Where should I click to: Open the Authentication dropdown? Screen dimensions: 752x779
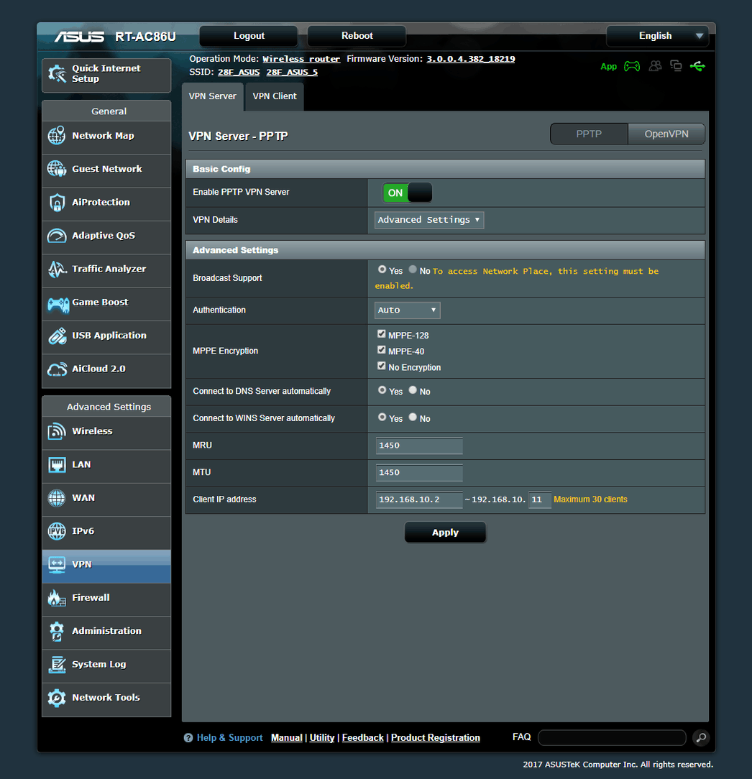[x=407, y=310]
